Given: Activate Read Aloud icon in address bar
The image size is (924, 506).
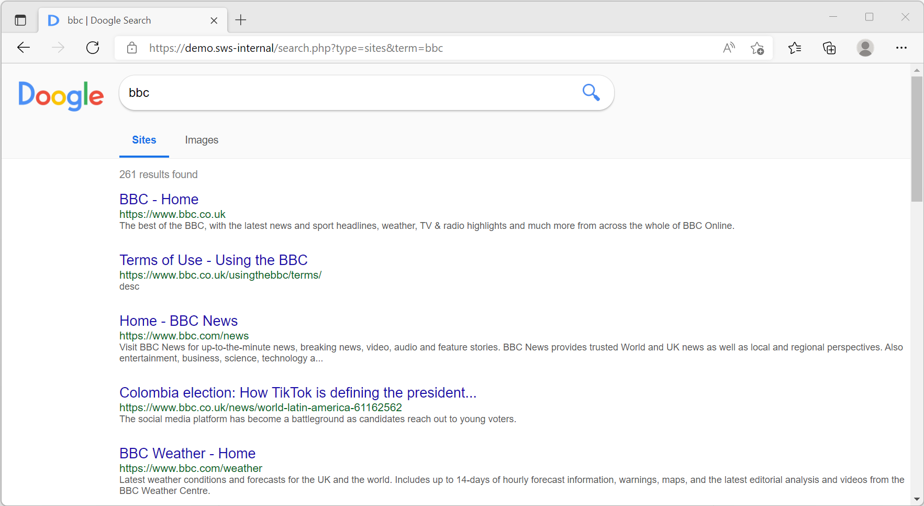Looking at the screenshot, I should pyautogui.click(x=729, y=48).
